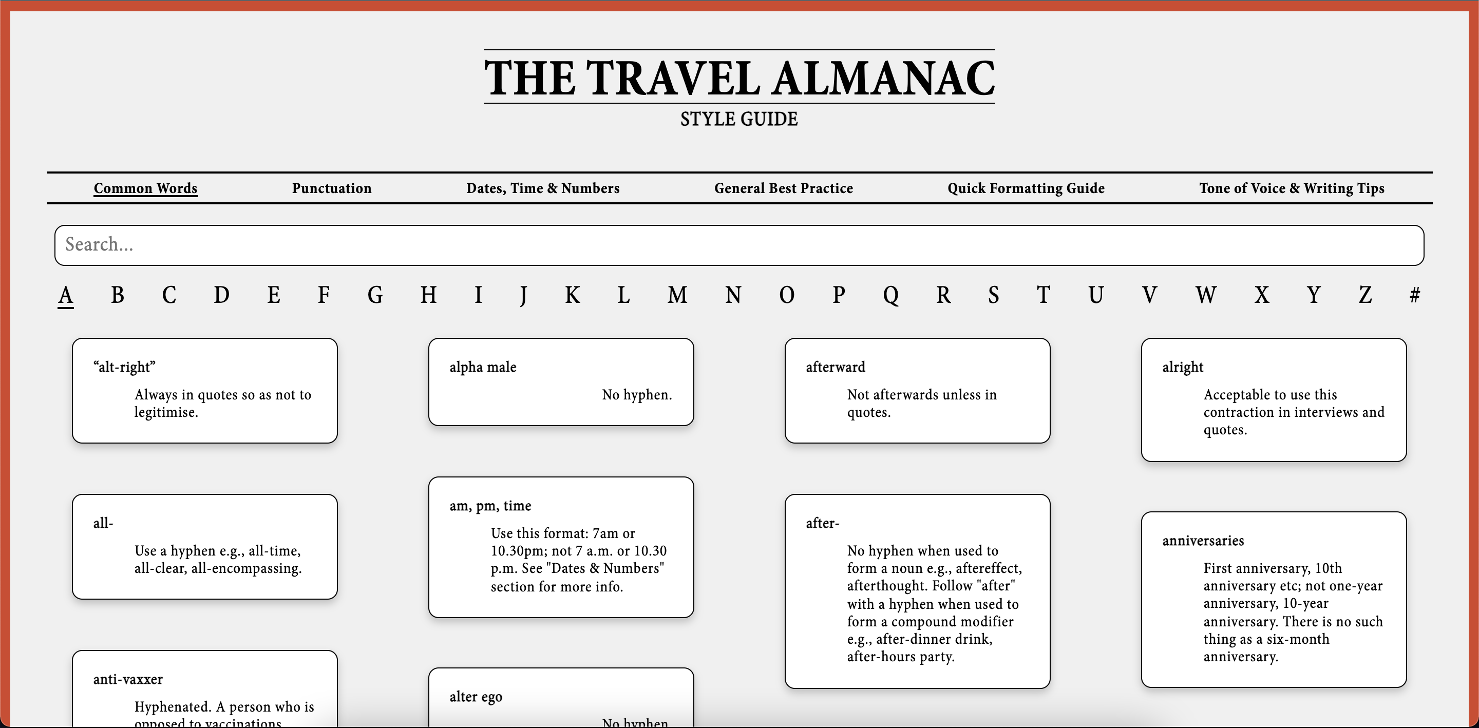This screenshot has height=728, width=1479.
Task: Select the 'Punctuation' tab
Action: pyautogui.click(x=332, y=189)
